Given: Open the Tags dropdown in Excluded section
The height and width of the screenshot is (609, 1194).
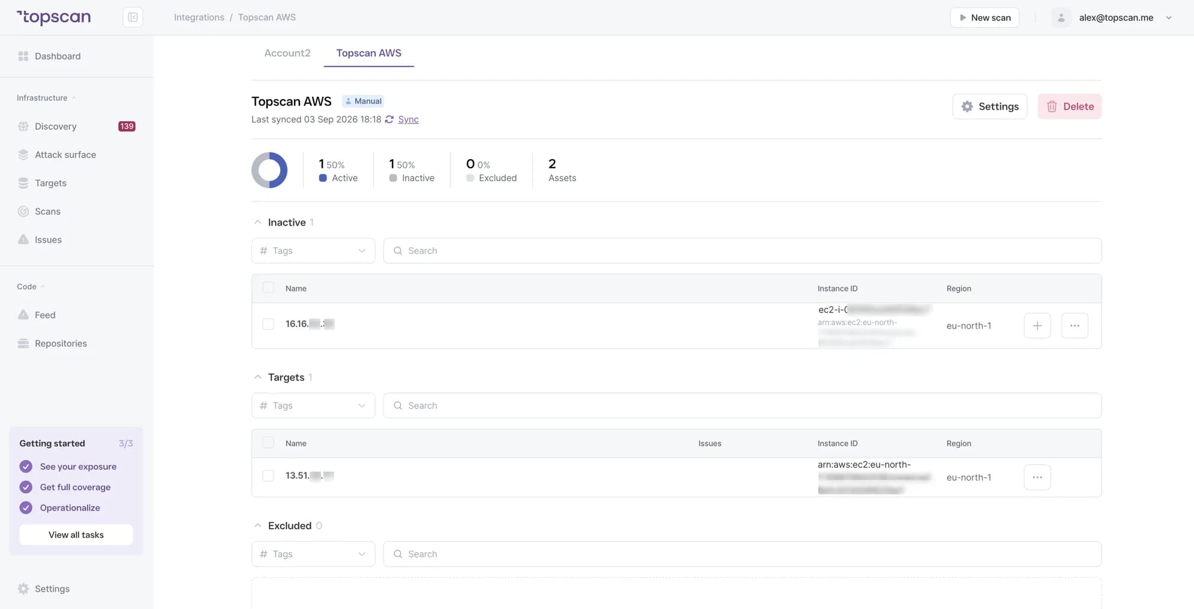Looking at the screenshot, I should (x=313, y=554).
